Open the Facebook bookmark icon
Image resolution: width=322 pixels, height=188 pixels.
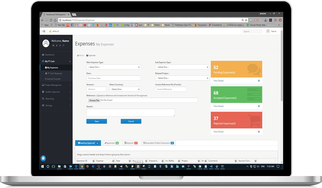[x=72, y=25]
